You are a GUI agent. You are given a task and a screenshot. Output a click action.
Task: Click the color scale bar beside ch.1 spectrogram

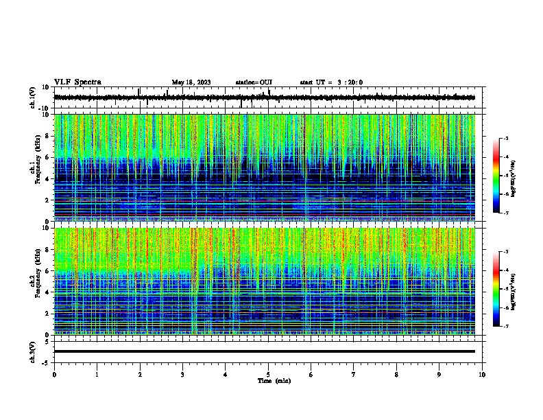(x=496, y=176)
